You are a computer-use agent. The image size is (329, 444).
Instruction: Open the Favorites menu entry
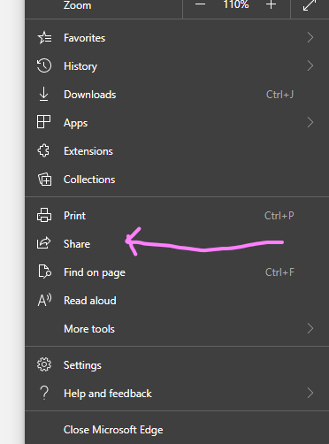pyautogui.click(x=177, y=38)
